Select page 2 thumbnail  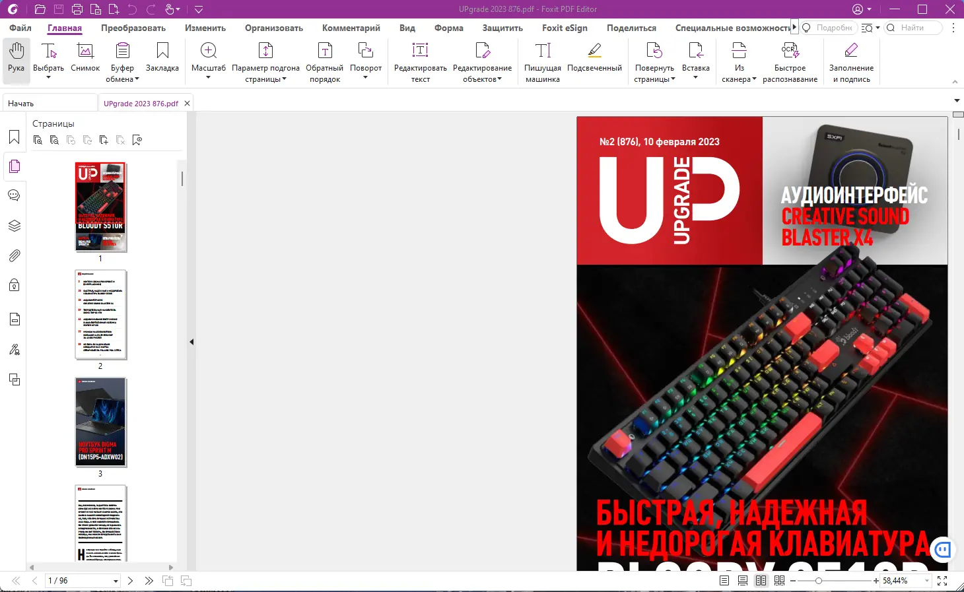pyautogui.click(x=101, y=315)
